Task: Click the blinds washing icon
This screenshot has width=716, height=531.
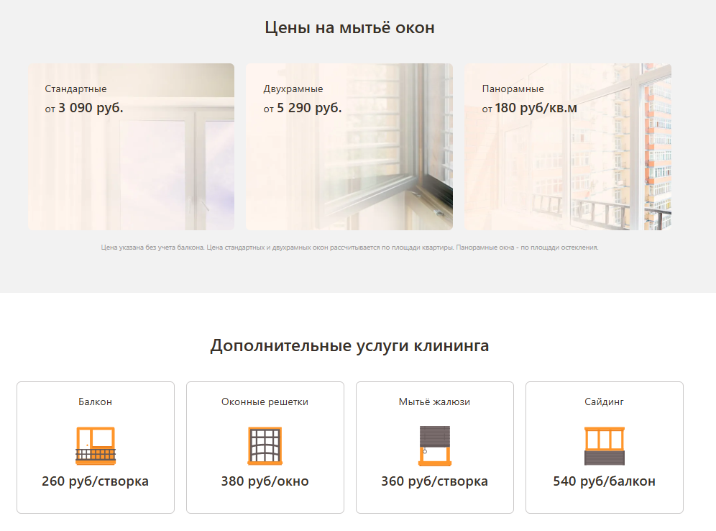Action: tap(435, 446)
